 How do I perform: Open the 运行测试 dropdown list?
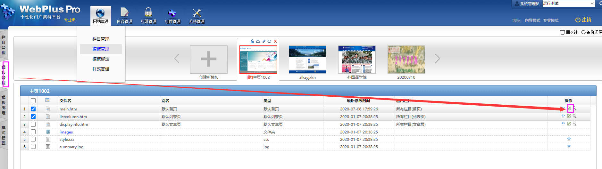(592, 4)
